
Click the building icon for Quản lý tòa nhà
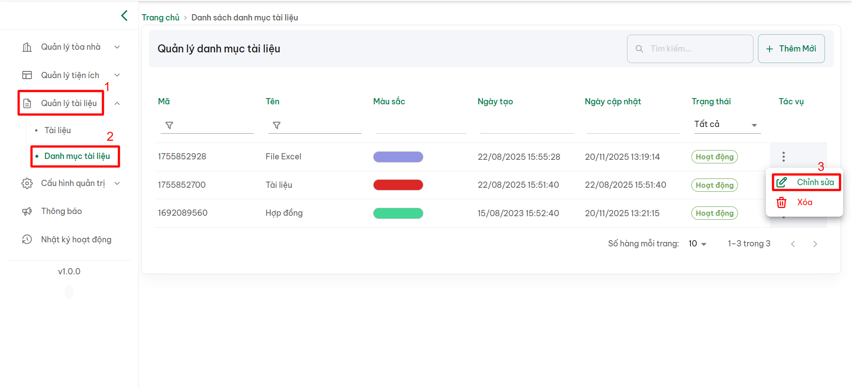pyautogui.click(x=27, y=47)
